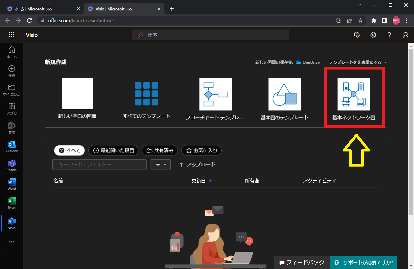This screenshot has width=414, height=269.
Task: Open the Apps page in sidebar
Action: pyautogui.click(x=12, y=109)
